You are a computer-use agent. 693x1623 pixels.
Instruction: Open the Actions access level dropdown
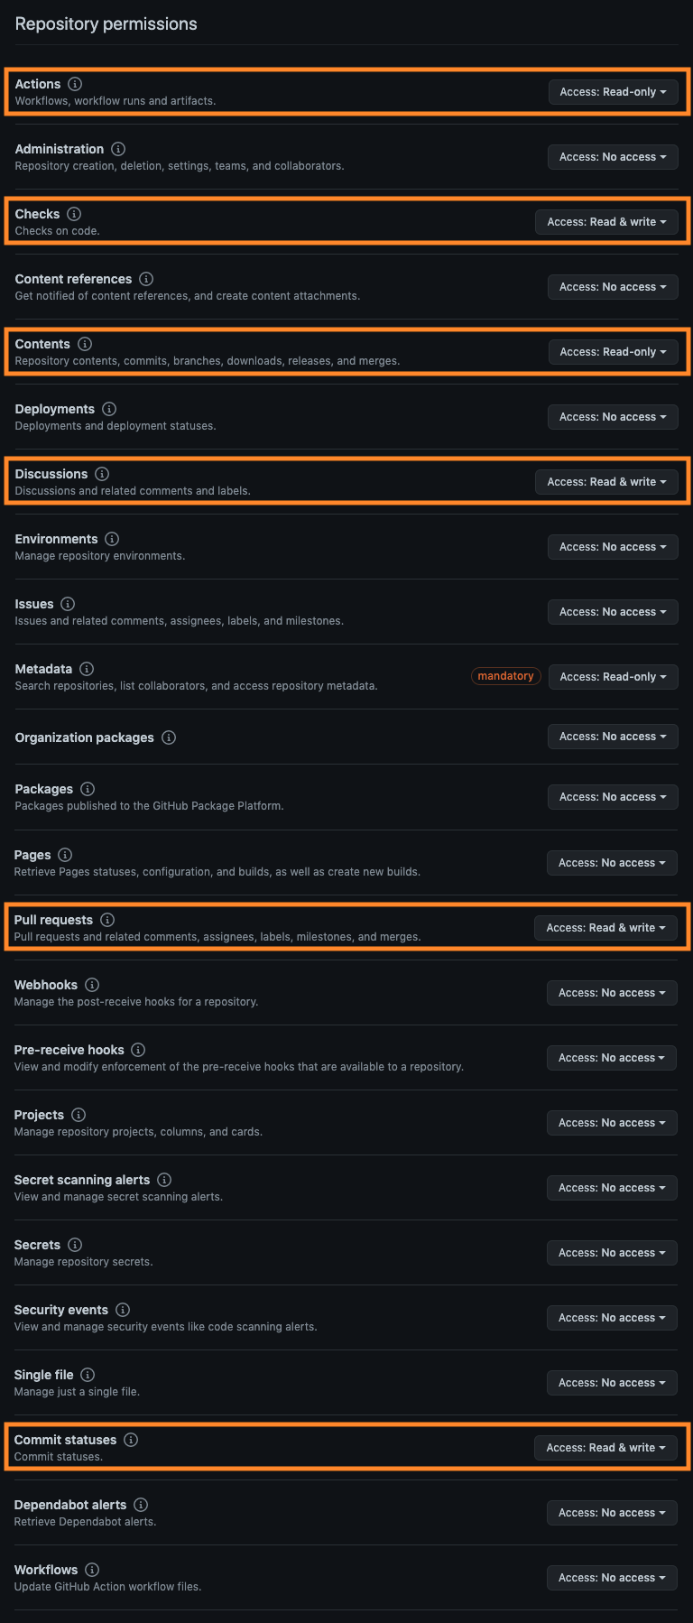[x=613, y=91]
